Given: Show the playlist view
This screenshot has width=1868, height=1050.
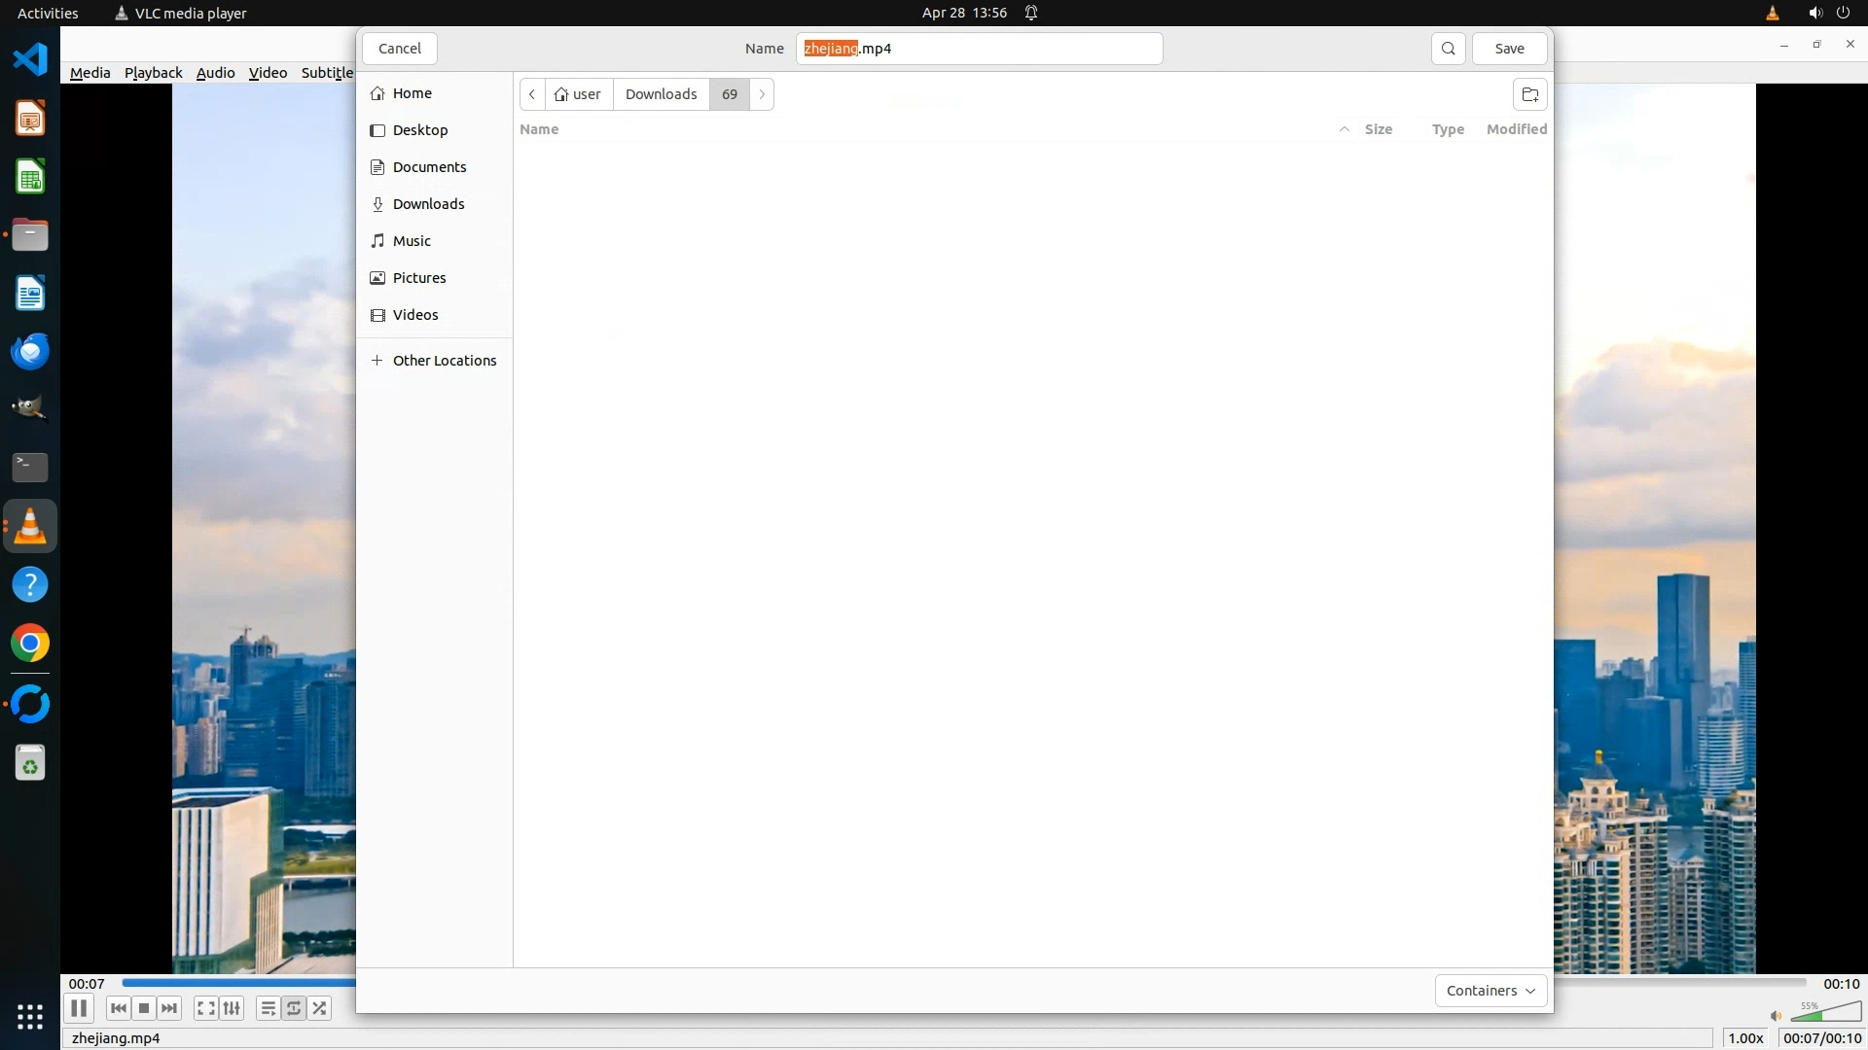Looking at the screenshot, I should pos(268,1008).
